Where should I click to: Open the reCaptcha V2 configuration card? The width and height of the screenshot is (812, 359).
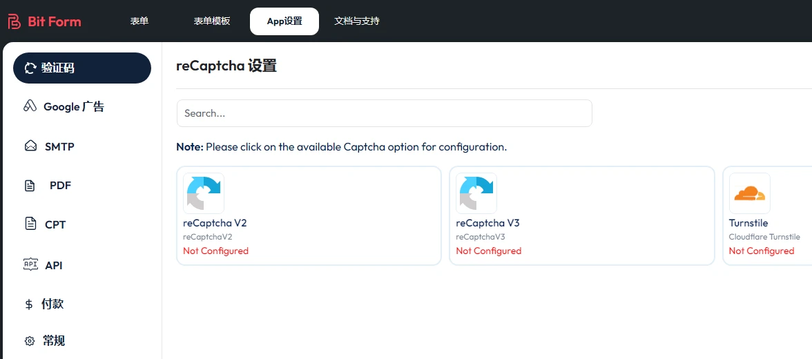click(309, 215)
